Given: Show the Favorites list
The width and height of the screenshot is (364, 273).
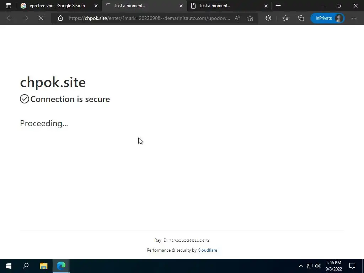Looking at the screenshot, I should [x=285, y=18].
